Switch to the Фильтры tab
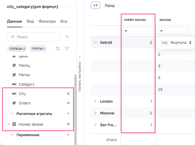This screenshot has height=145, width=195. (x=47, y=21)
